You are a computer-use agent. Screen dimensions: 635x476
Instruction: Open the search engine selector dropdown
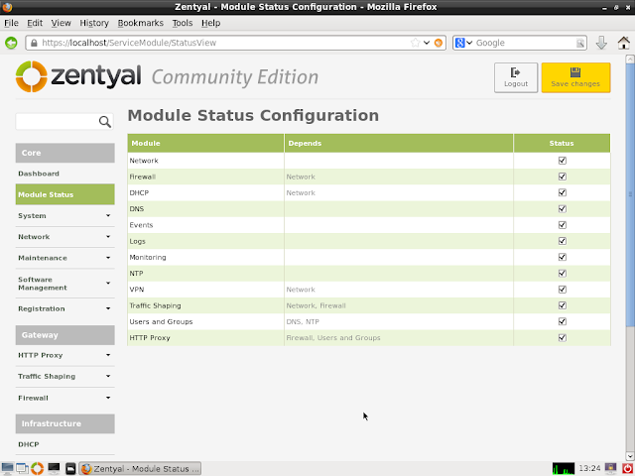469,43
